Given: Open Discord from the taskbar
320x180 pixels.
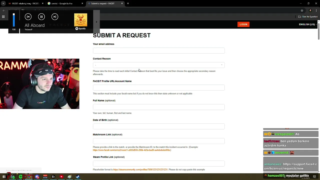Looking at the screenshot, I should [x=37, y=177].
